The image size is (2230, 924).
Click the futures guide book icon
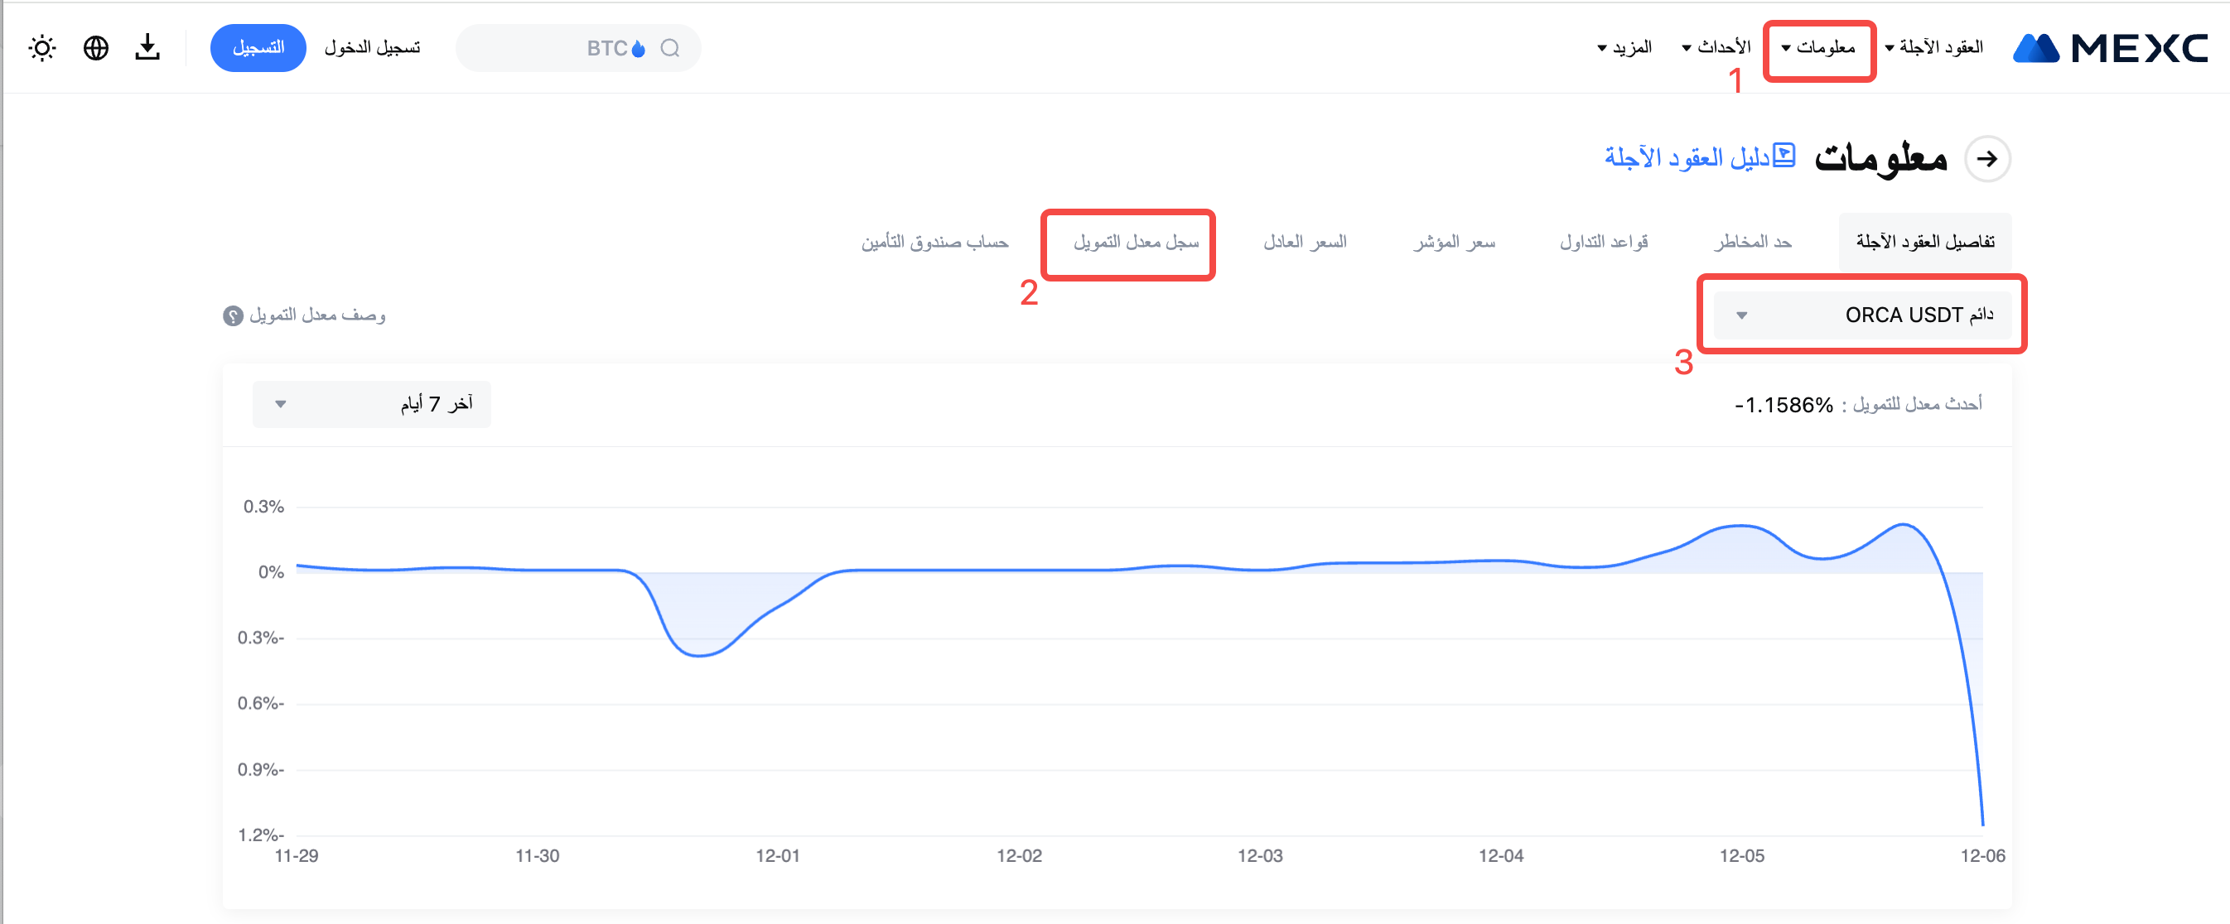[1784, 156]
